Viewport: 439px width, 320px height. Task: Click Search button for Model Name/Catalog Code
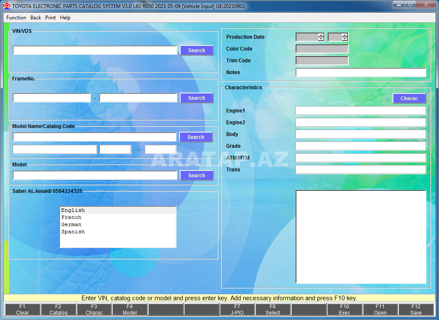[x=196, y=137]
